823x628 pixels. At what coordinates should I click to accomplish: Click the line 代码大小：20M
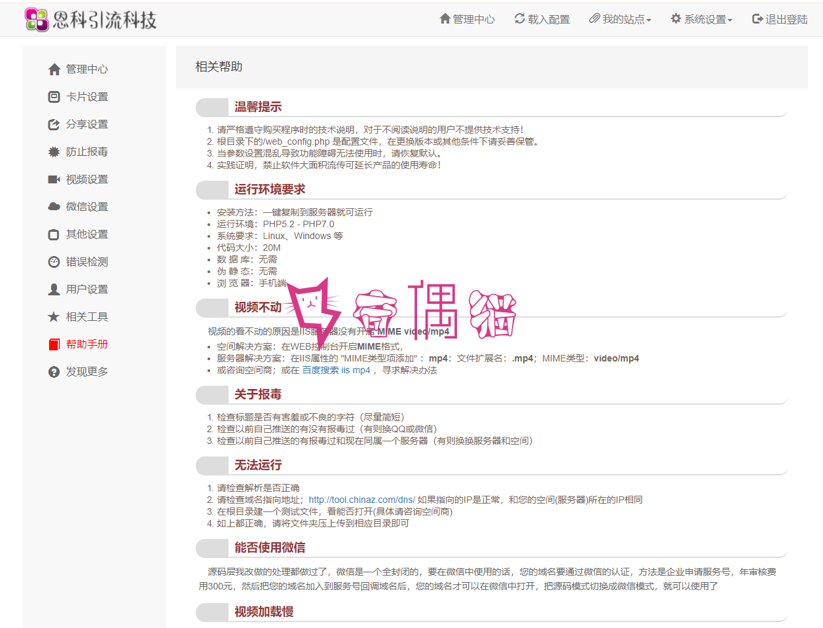248,248
